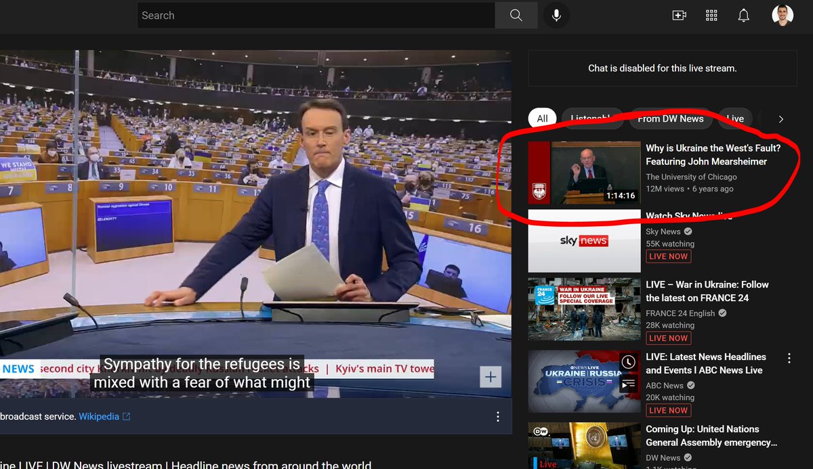Click LIVE NOW badge under FRANCE 24
Viewport: 813px width, 469px height.
[668, 338]
